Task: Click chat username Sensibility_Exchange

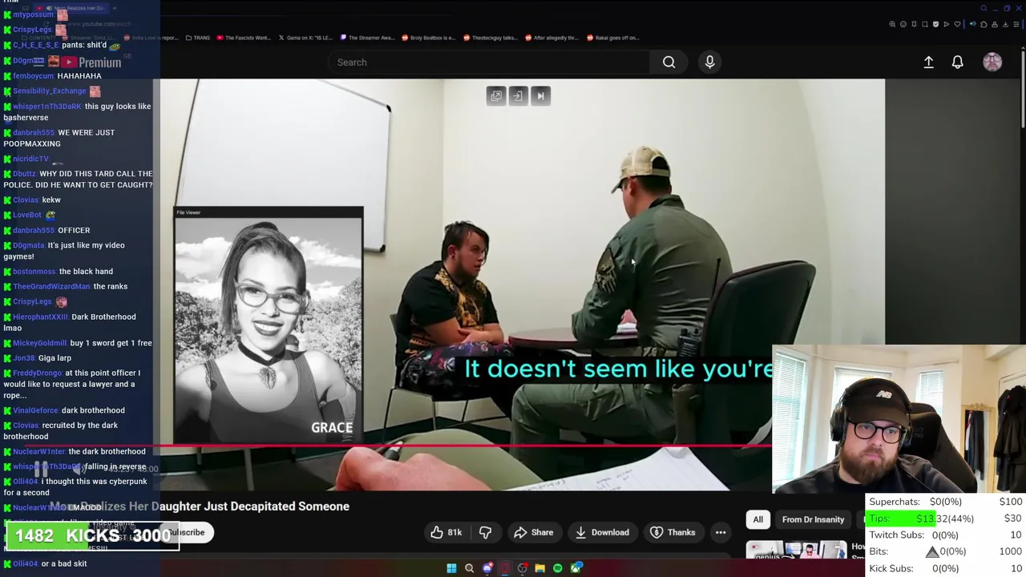Action: pos(49,91)
